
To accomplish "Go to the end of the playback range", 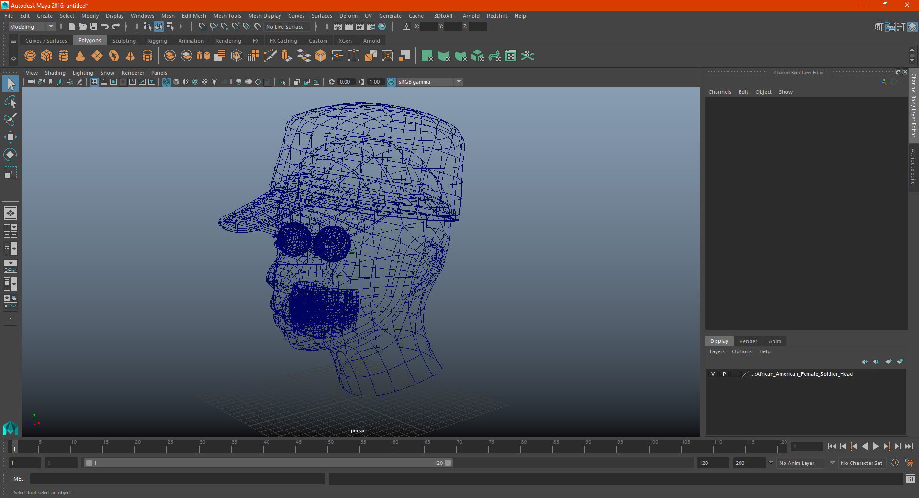I will [909, 446].
